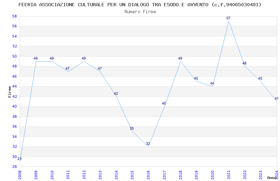Select the 2012 data point labeled 49
Image resolution: width=280 pixels, height=181 pixels.
coord(84,58)
